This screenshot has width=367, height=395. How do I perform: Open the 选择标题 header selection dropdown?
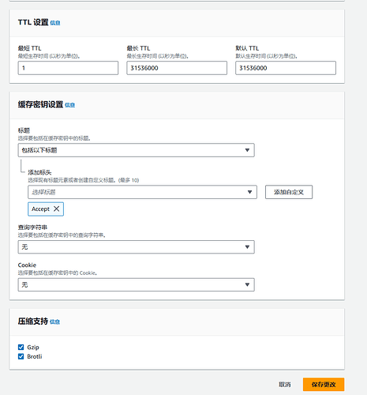[142, 192]
